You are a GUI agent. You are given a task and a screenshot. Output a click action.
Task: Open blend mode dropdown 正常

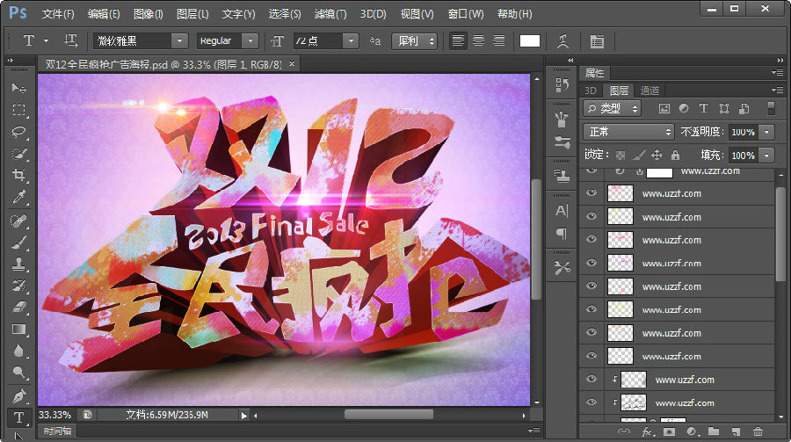[x=629, y=132]
